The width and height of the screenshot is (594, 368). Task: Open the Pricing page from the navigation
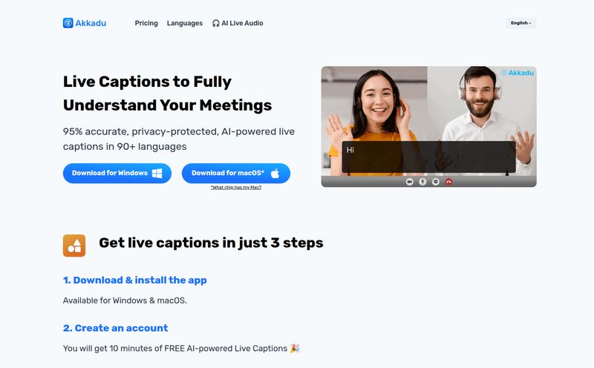(x=146, y=23)
